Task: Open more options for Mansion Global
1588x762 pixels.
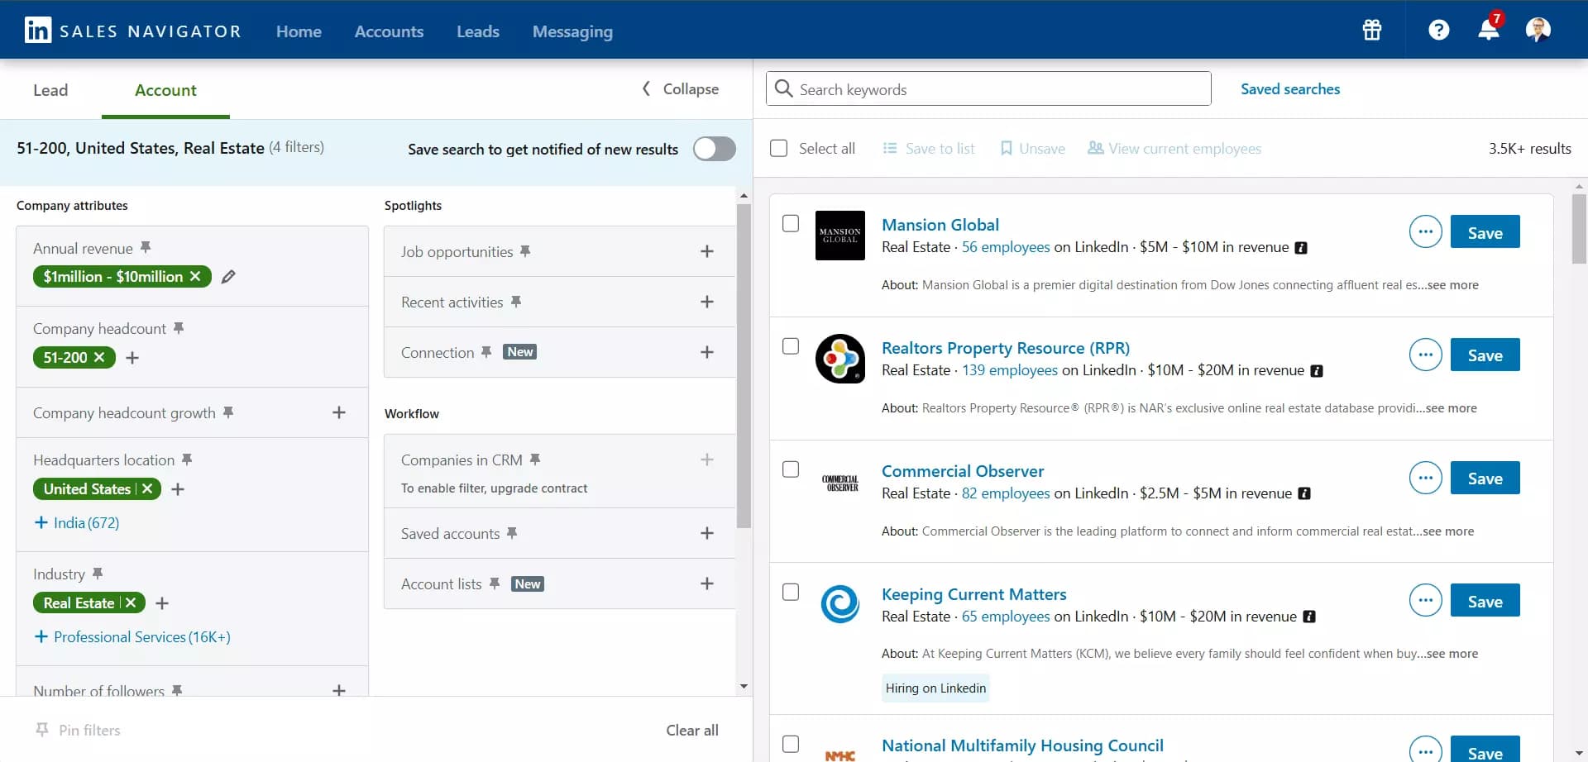Action: pyautogui.click(x=1425, y=232)
